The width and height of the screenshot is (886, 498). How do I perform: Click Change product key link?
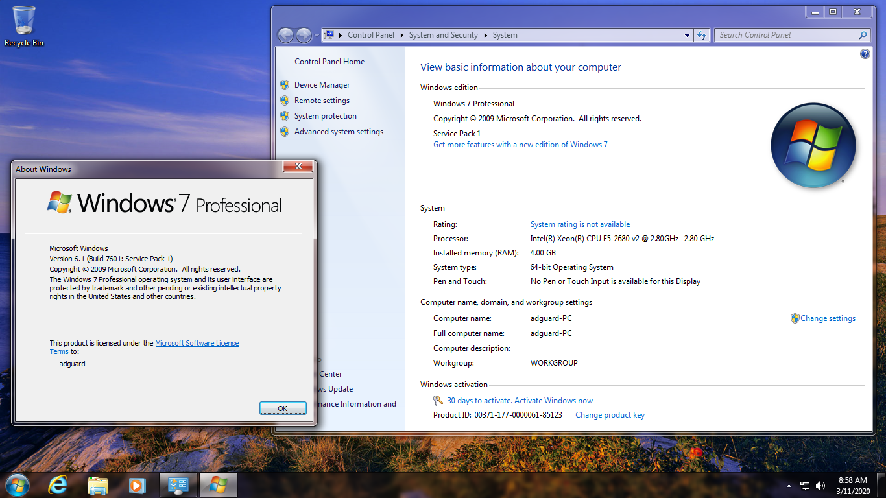(x=610, y=415)
